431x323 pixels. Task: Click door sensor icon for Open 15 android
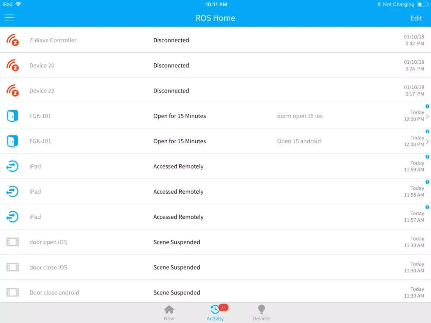tap(13, 141)
